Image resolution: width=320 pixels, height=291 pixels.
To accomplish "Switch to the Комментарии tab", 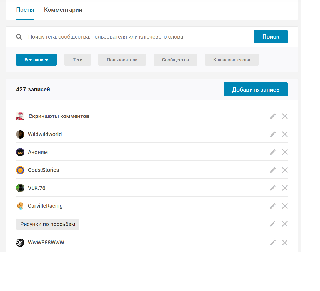I will coord(63,10).
